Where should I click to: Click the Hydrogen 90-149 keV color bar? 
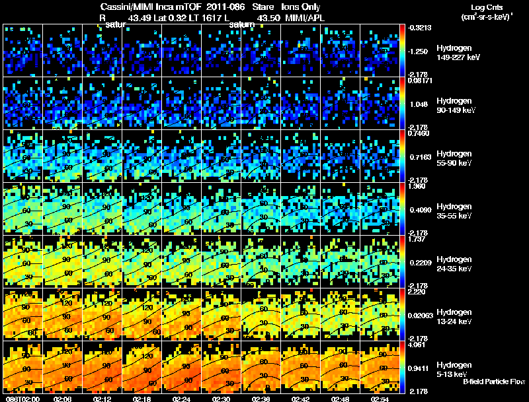[x=403, y=104]
